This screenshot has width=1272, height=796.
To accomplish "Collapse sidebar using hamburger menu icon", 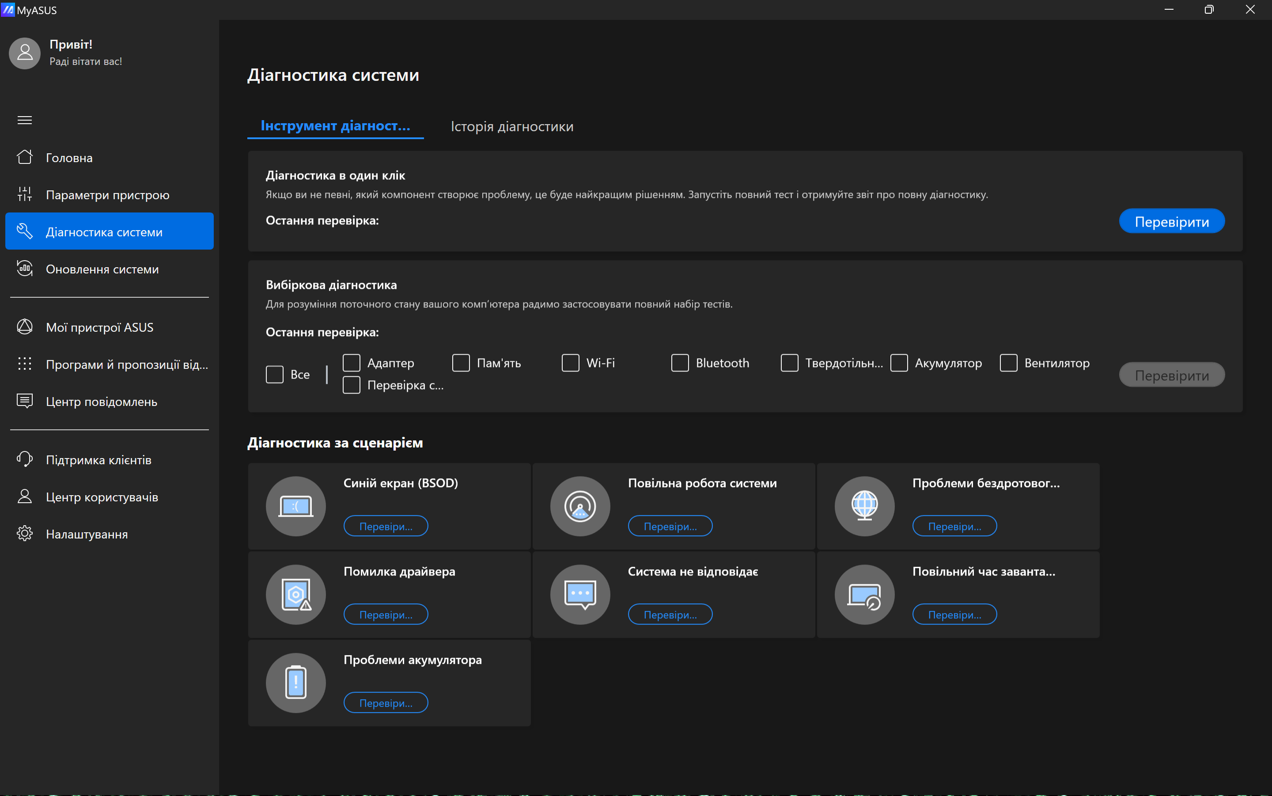I will (25, 120).
